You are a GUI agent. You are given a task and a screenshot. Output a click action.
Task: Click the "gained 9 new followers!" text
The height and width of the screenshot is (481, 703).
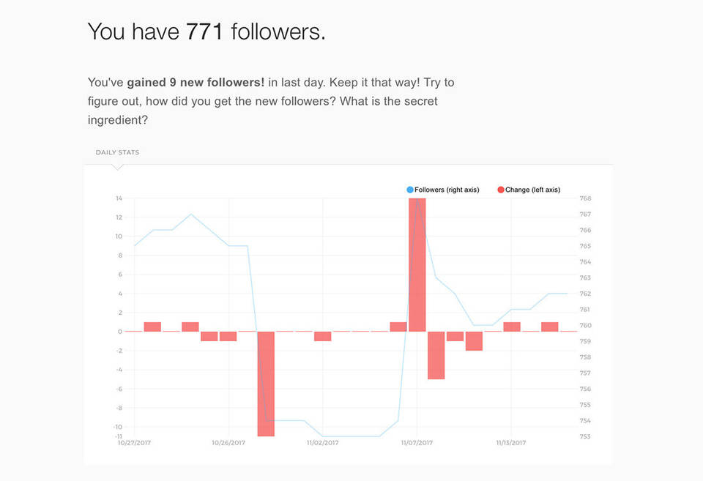(196, 82)
